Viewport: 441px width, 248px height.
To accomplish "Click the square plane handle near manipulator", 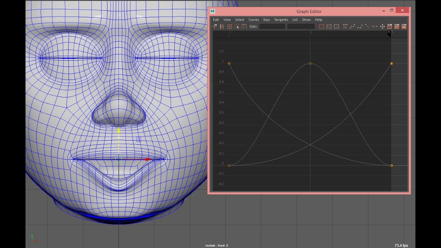I will 139,139.
